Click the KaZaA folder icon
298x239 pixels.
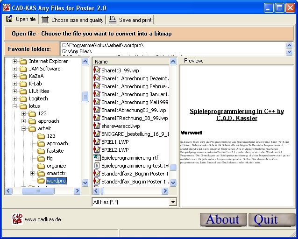(x=23, y=76)
